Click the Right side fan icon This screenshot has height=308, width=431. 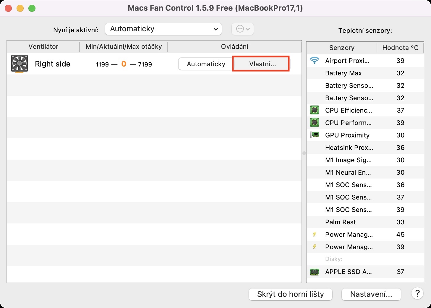20,64
